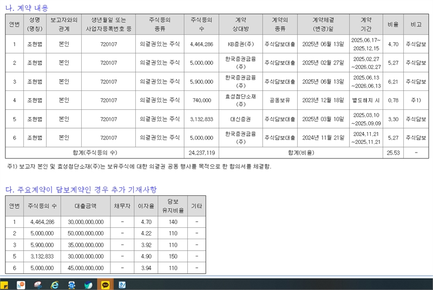Open the Hancom office taskbar icon
Image resolution: width=433 pixels, height=290 pixels.
pos(21,285)
